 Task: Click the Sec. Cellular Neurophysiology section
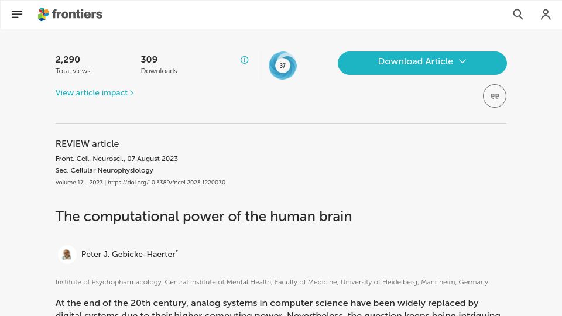pos(104,170)
